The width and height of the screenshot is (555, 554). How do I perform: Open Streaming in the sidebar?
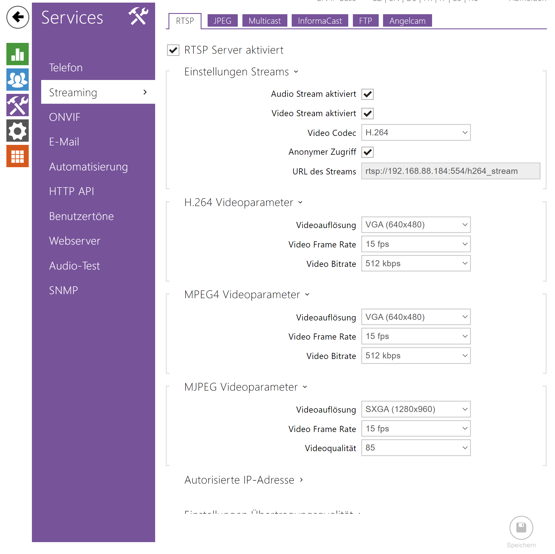[98, 92]
